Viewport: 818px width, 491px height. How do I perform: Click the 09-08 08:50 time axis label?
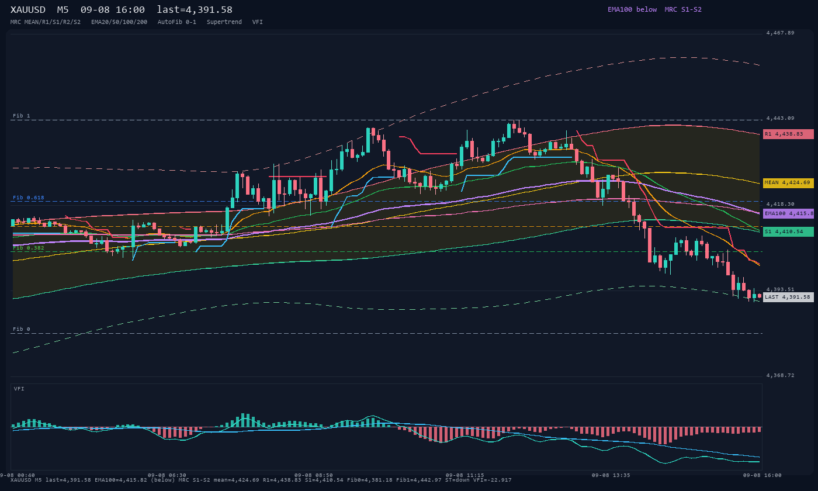314,475
